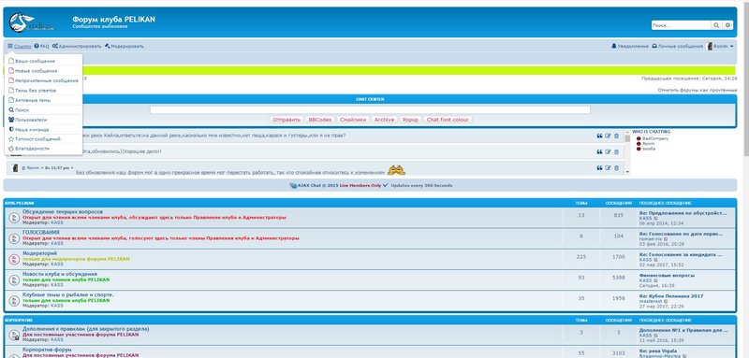Image resolution: width=749 pixels, height=358 pixels.
Task: Click the chat list scrollbar thumb
Action: click(627, 138)
